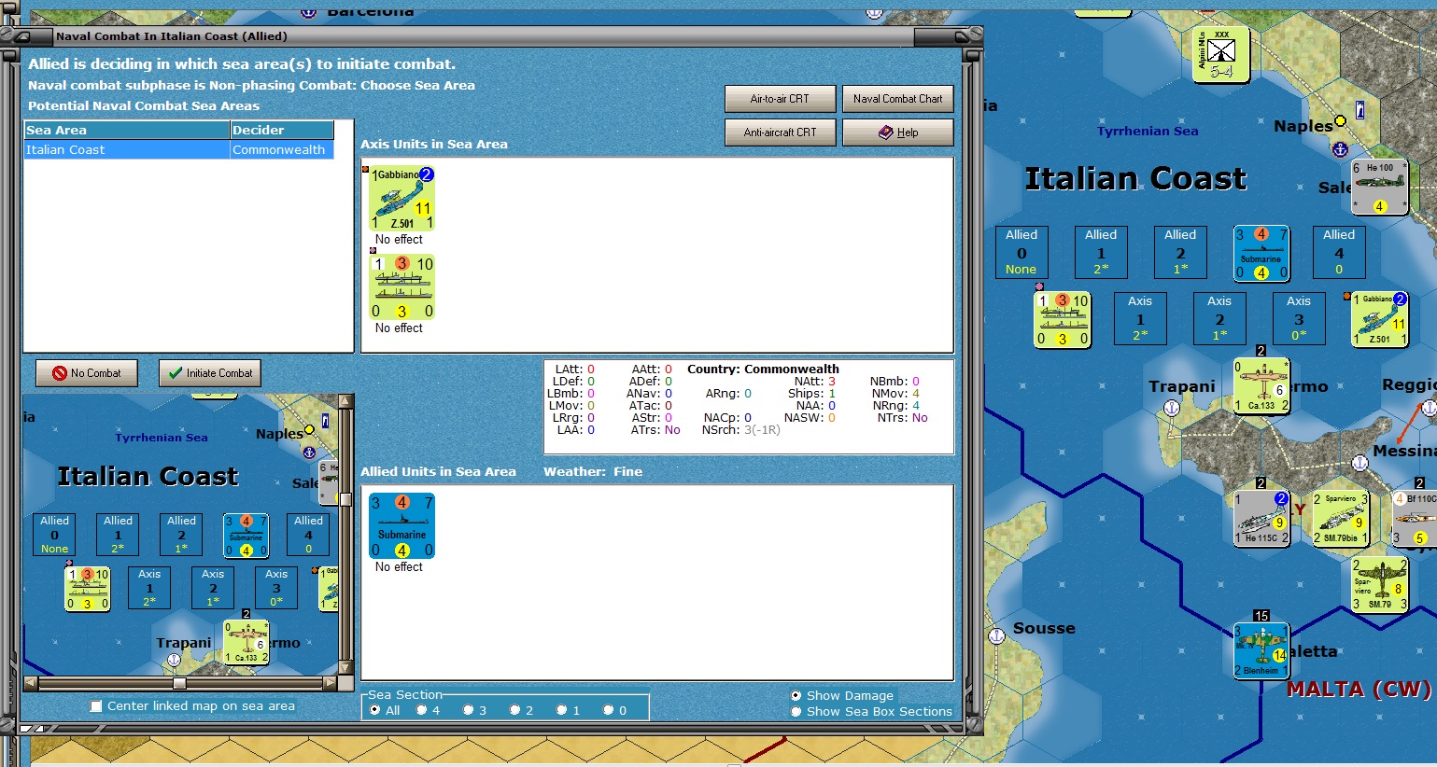Enable Center linked map on sea area
1437x767 pixels.
[x=96, y=706]
